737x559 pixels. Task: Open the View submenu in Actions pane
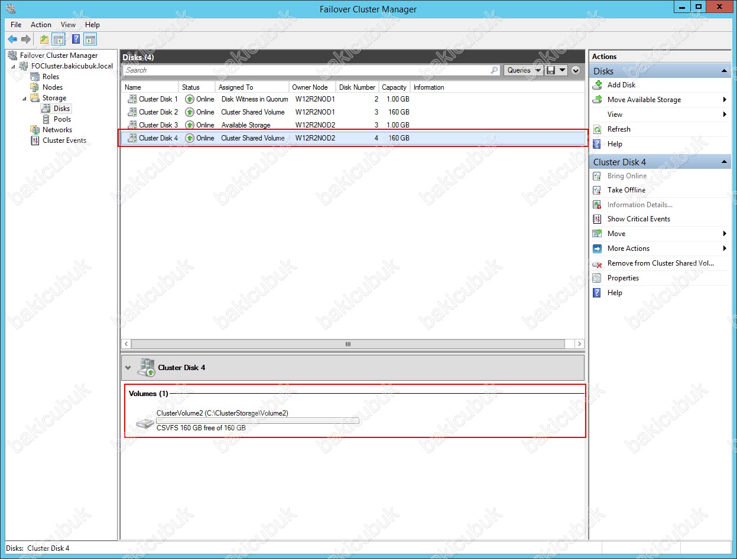tap(660, 115)
